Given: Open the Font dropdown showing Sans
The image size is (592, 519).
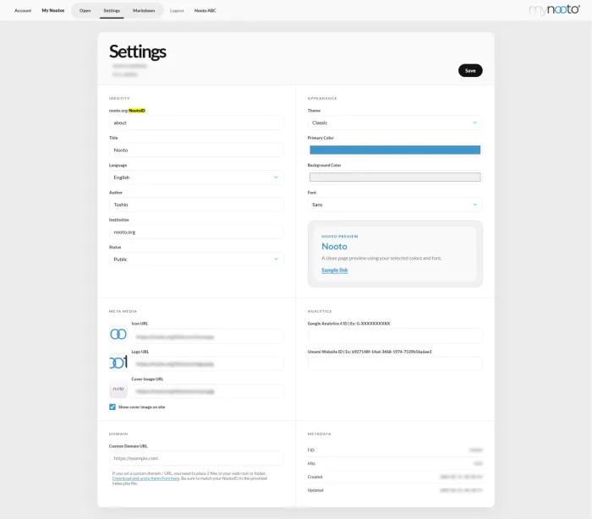Looking at the screenshot, I should point(395,205).
